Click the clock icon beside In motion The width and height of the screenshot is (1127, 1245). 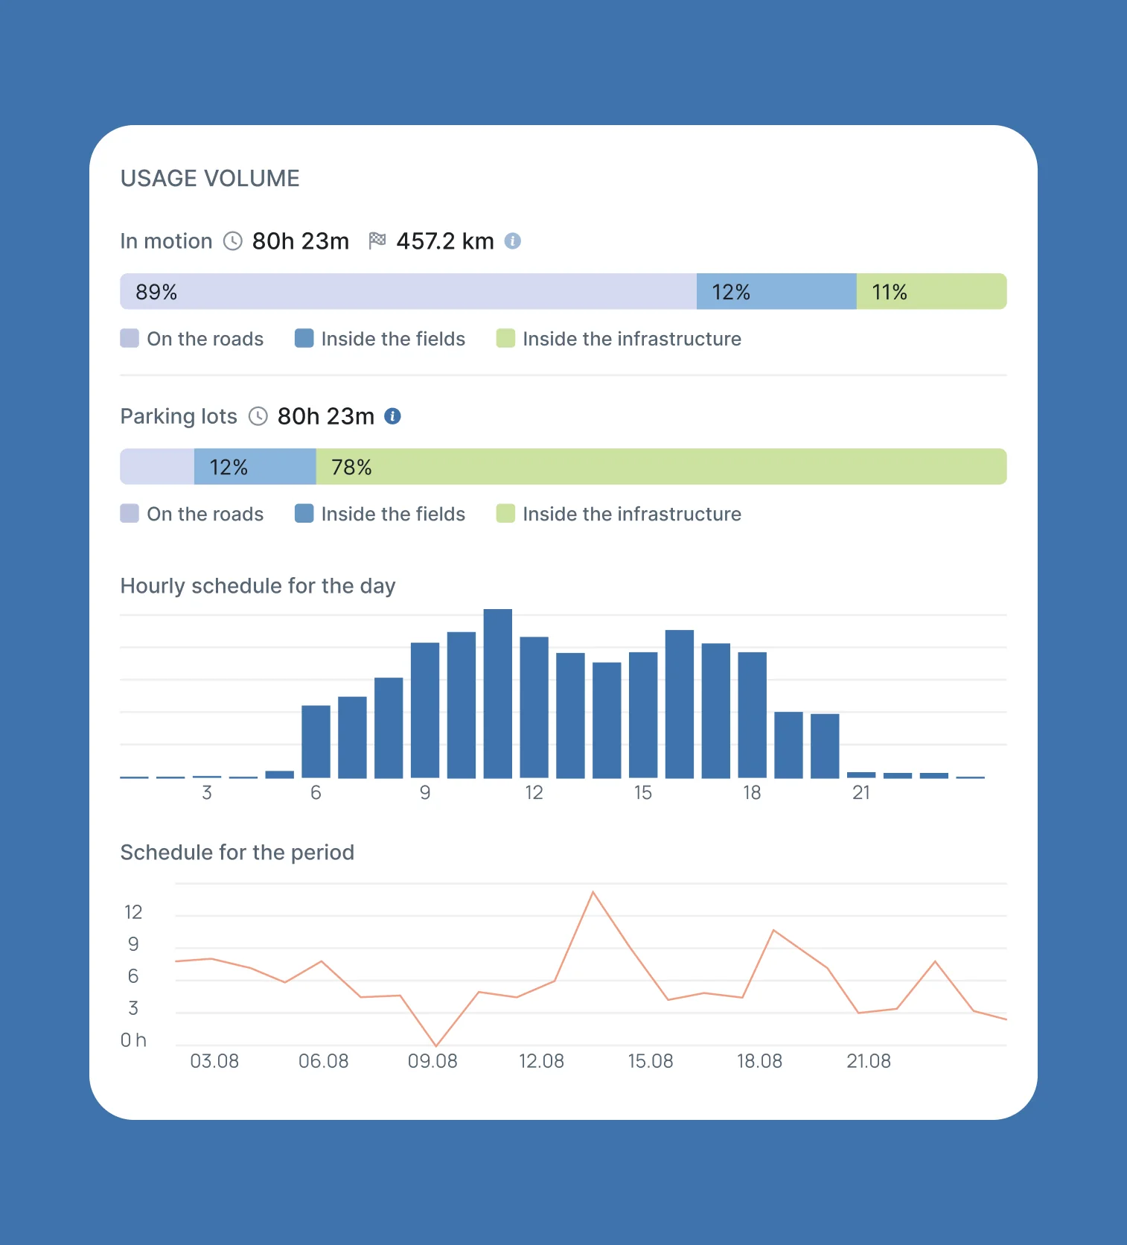pyautogui.click(x=233, y=241)
